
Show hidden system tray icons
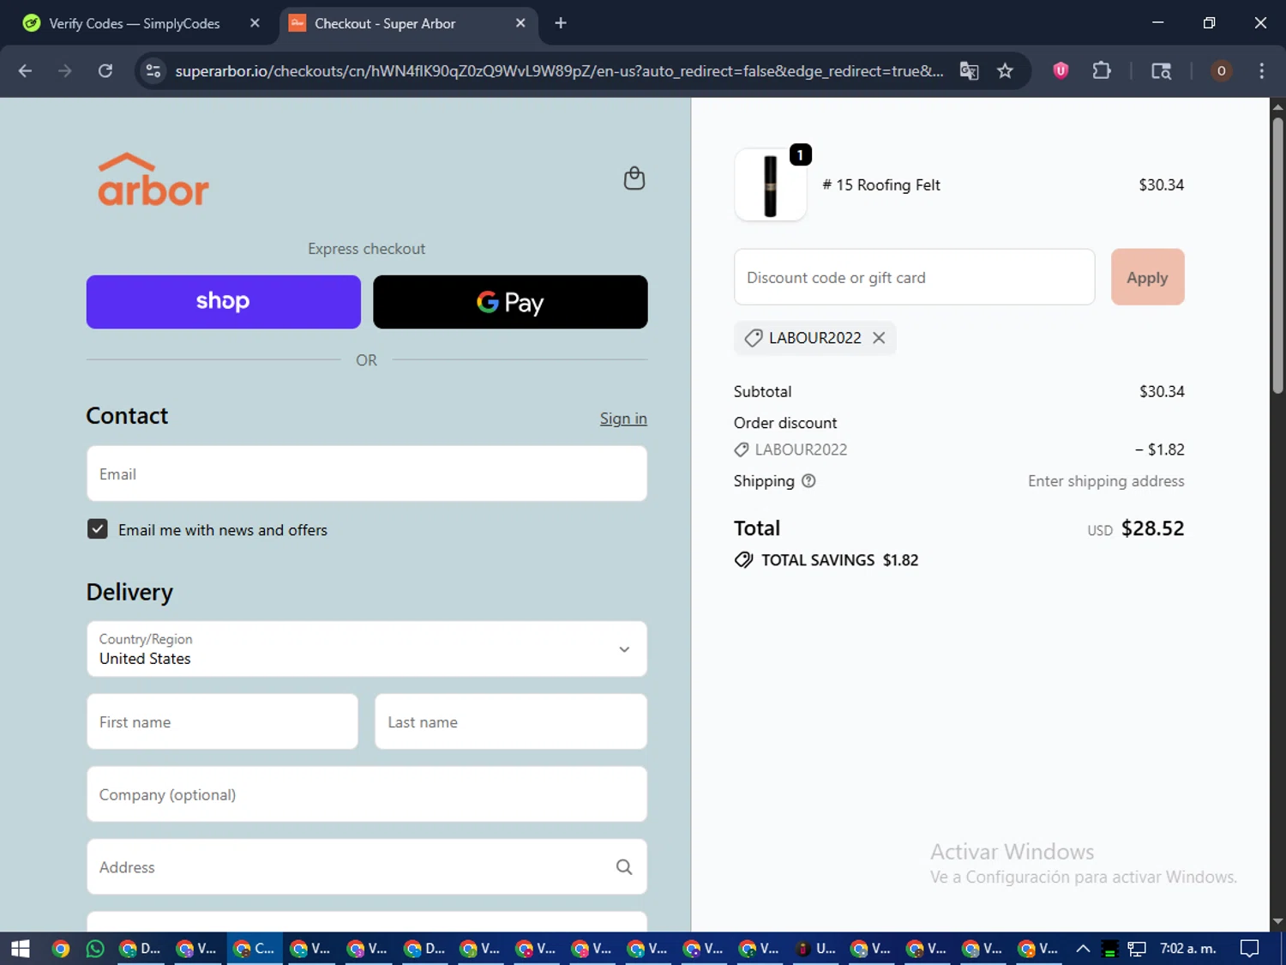coord(1083,949)
